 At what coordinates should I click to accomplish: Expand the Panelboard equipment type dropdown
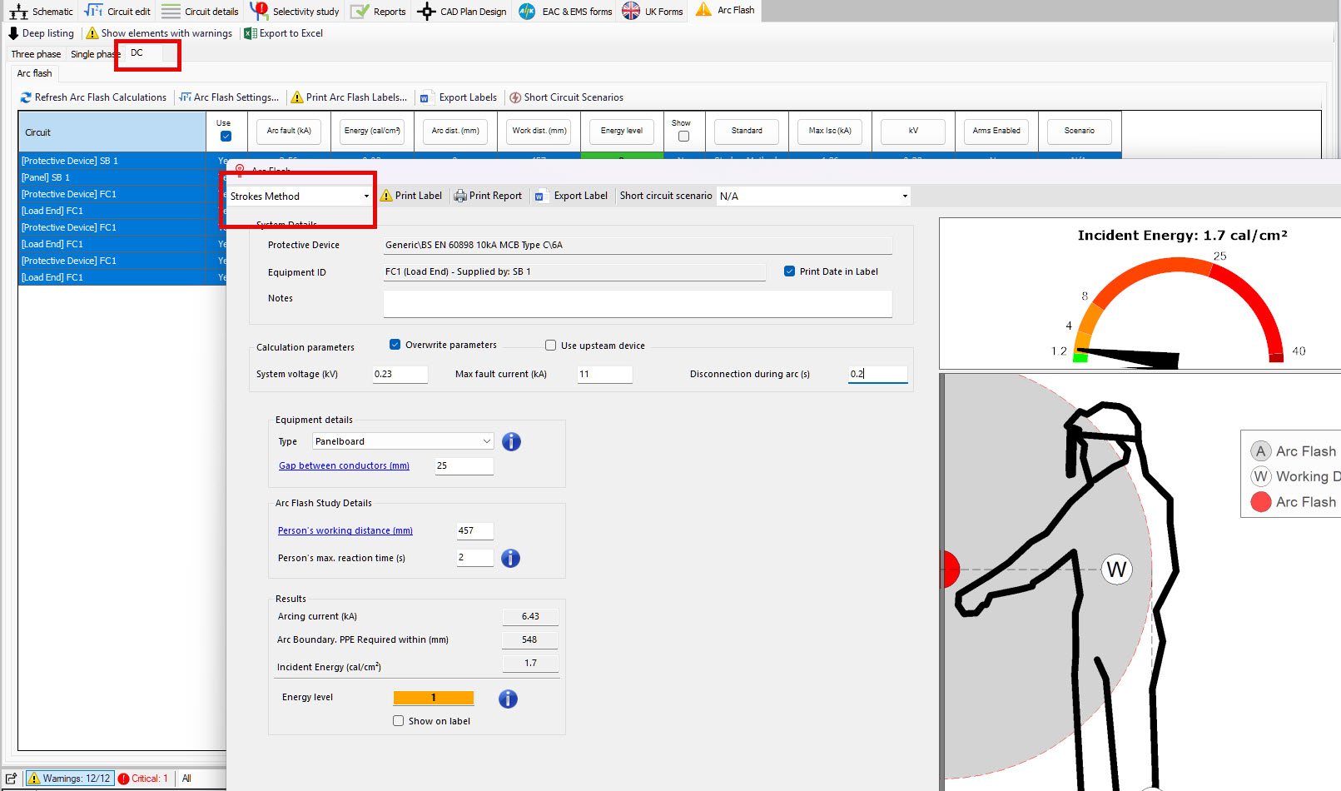coord(403,441)
